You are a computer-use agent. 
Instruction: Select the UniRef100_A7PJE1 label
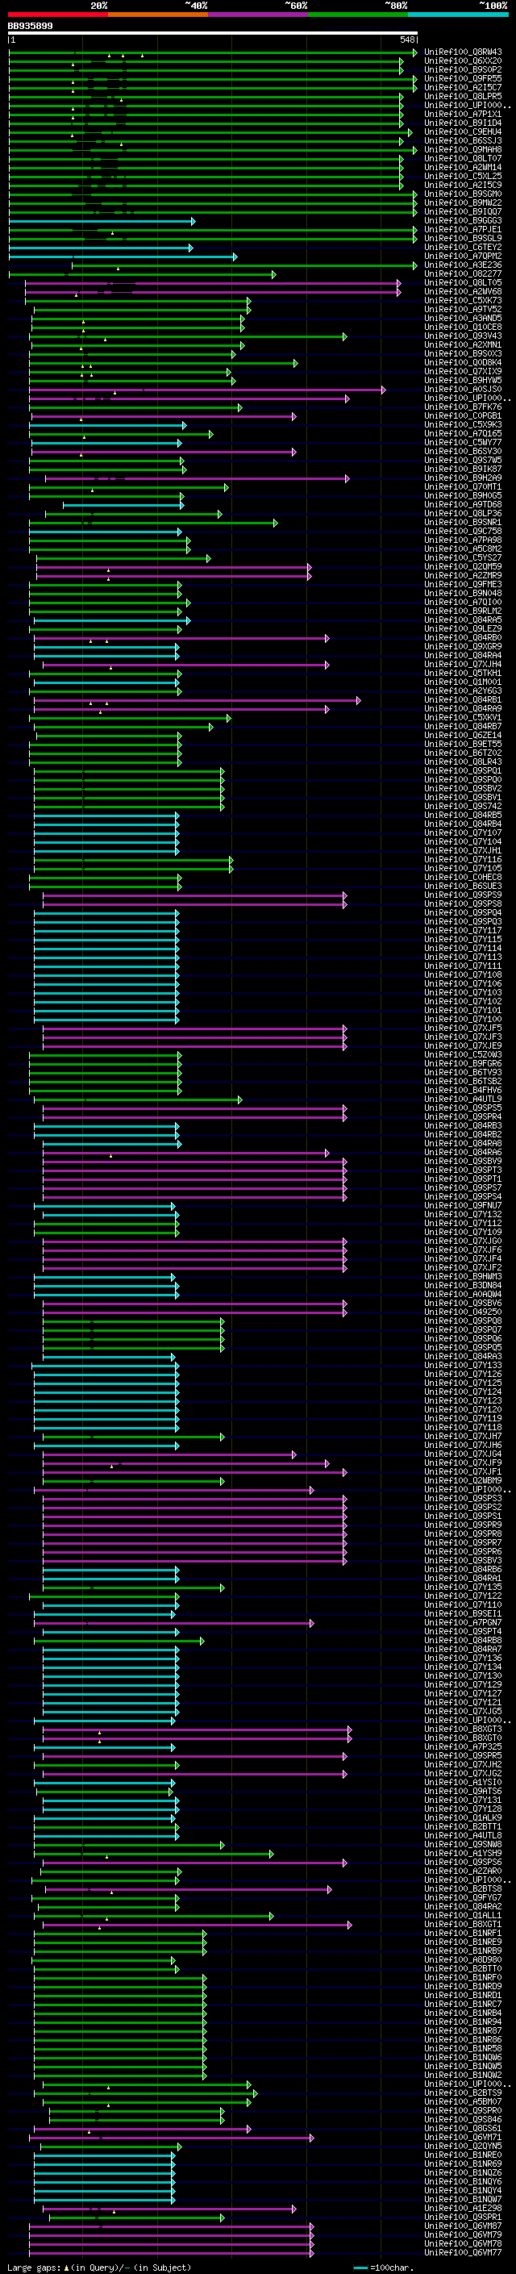(463, 230)
